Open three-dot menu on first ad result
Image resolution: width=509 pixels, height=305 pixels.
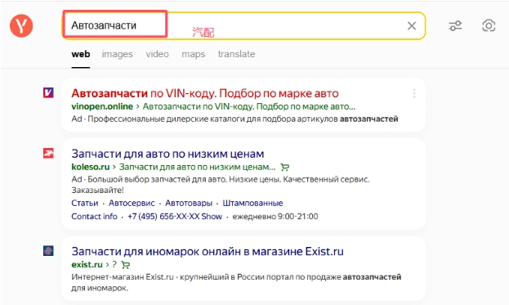pos(414,93)
